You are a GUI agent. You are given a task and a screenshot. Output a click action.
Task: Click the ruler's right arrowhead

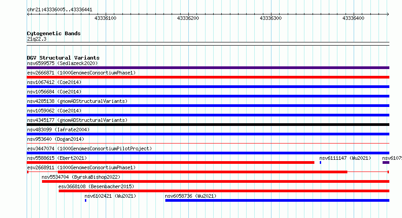click(388, 14)
